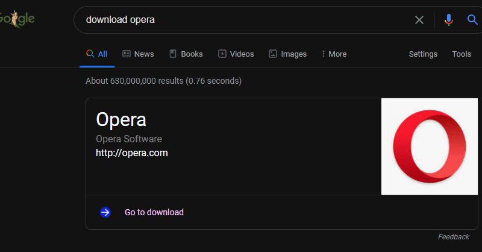Submit search with blue magnifier icon
Viewport: 482px width, 252px height.
pos(472,20)
